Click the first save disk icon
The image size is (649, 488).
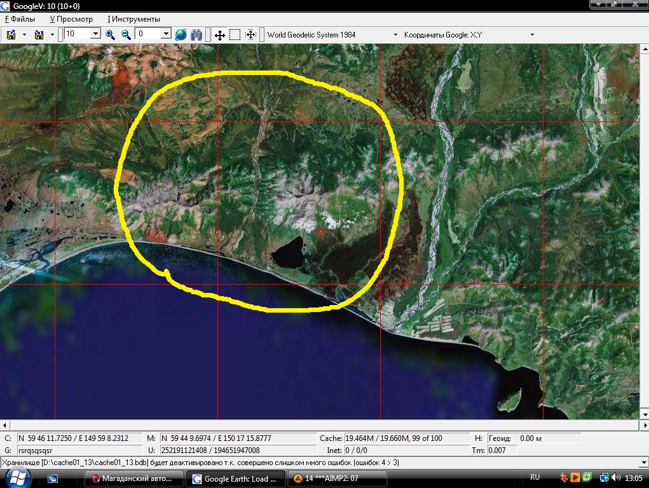point(11,34)
